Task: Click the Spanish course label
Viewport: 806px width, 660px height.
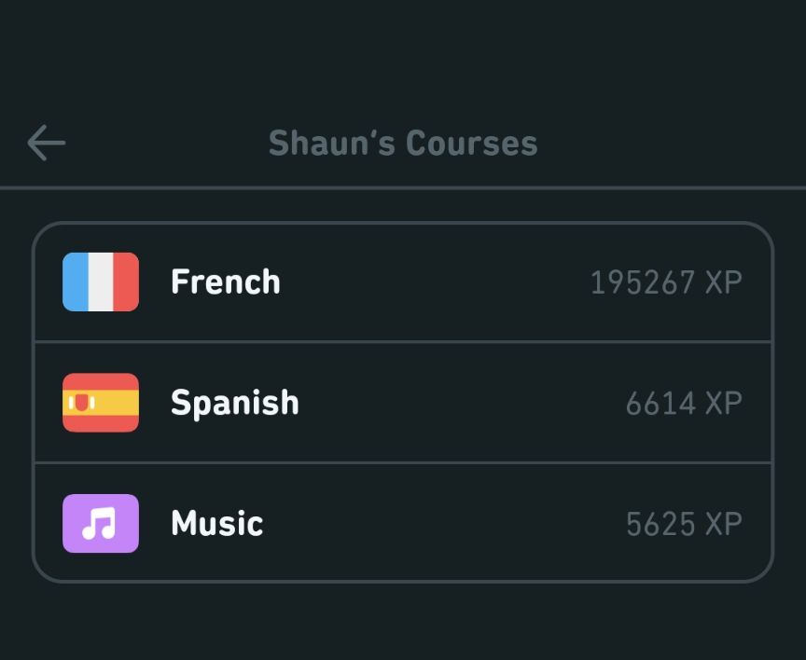Action: 234,402
